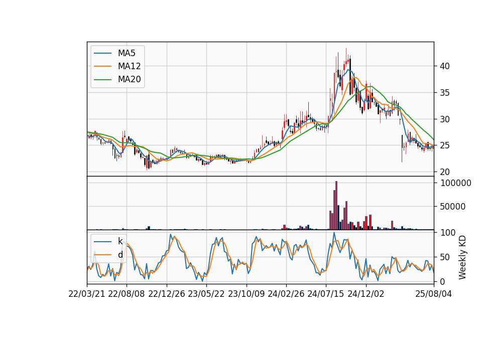This screenshot has height=346, width=482.
Task: Click the d legend label in KD panel
Action: (x=120, y=255)
